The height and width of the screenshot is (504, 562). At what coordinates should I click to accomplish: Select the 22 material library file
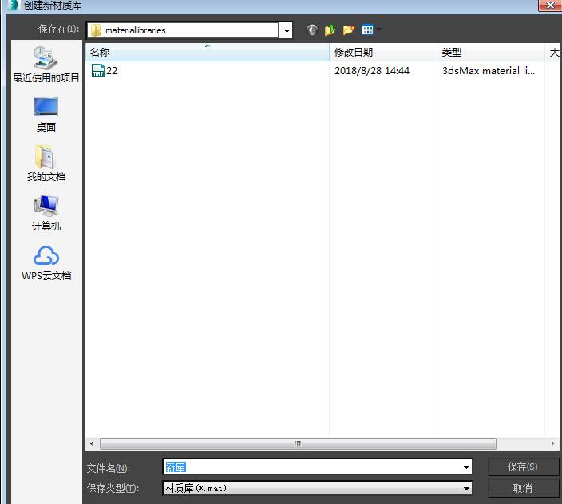105,70
